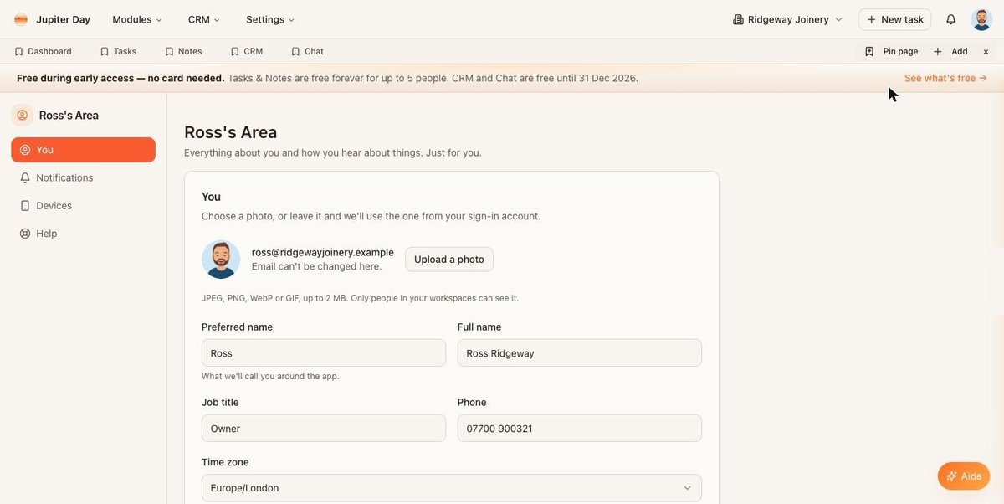Open the user avatar menu in top bar
The height and width of the screenshot is (504, 1004).
tap(981, 19)
